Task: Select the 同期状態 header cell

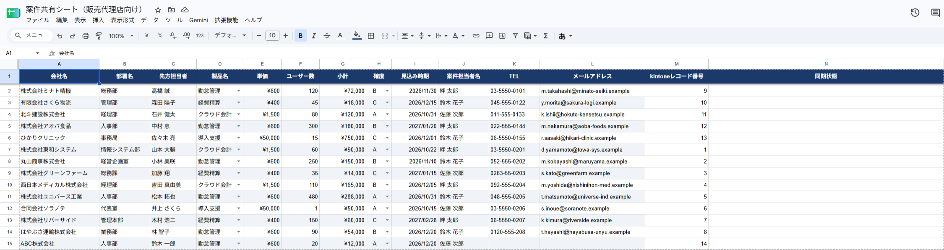Action: click(x=826, y=76)
